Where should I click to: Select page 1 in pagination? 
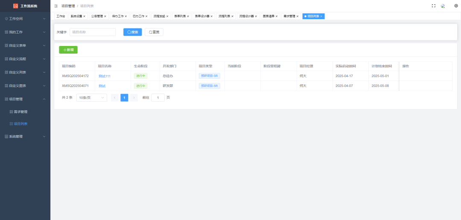point(124,98)
